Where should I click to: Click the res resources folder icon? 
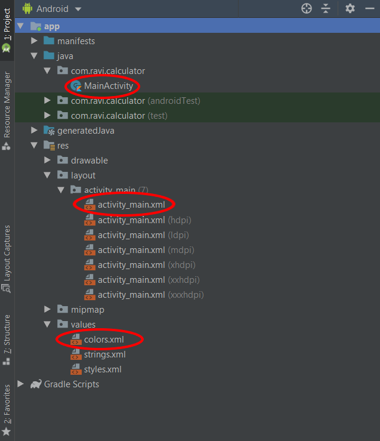[49, 146]
